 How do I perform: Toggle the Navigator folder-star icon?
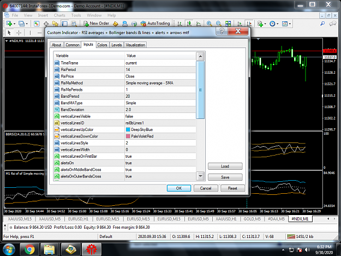(x=55, y=23)
